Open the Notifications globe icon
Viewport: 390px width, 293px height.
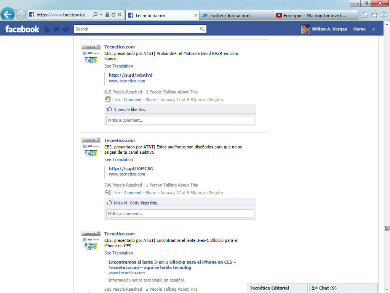(x=66, y=29)
